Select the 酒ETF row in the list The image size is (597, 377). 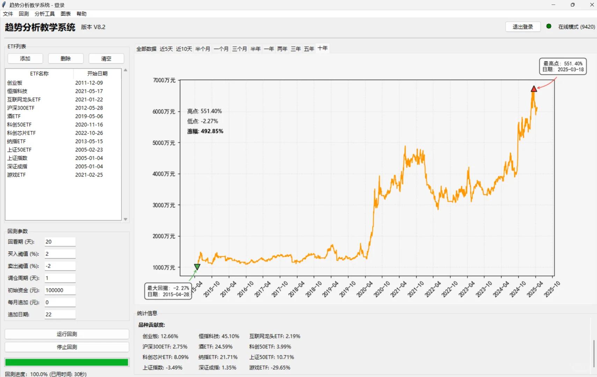pos(63,116)
